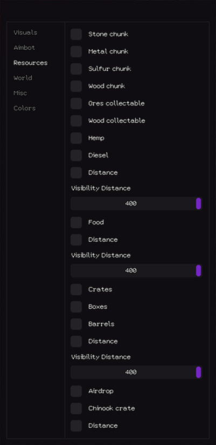Image resolution: width=216 pixels, height=445 pixels.
Task: Toggle the Food checkbox
Action: (x=76, y=223)
